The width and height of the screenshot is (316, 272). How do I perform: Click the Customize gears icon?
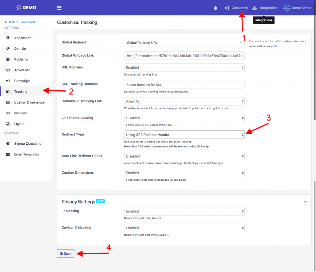(x=227, y=8)
